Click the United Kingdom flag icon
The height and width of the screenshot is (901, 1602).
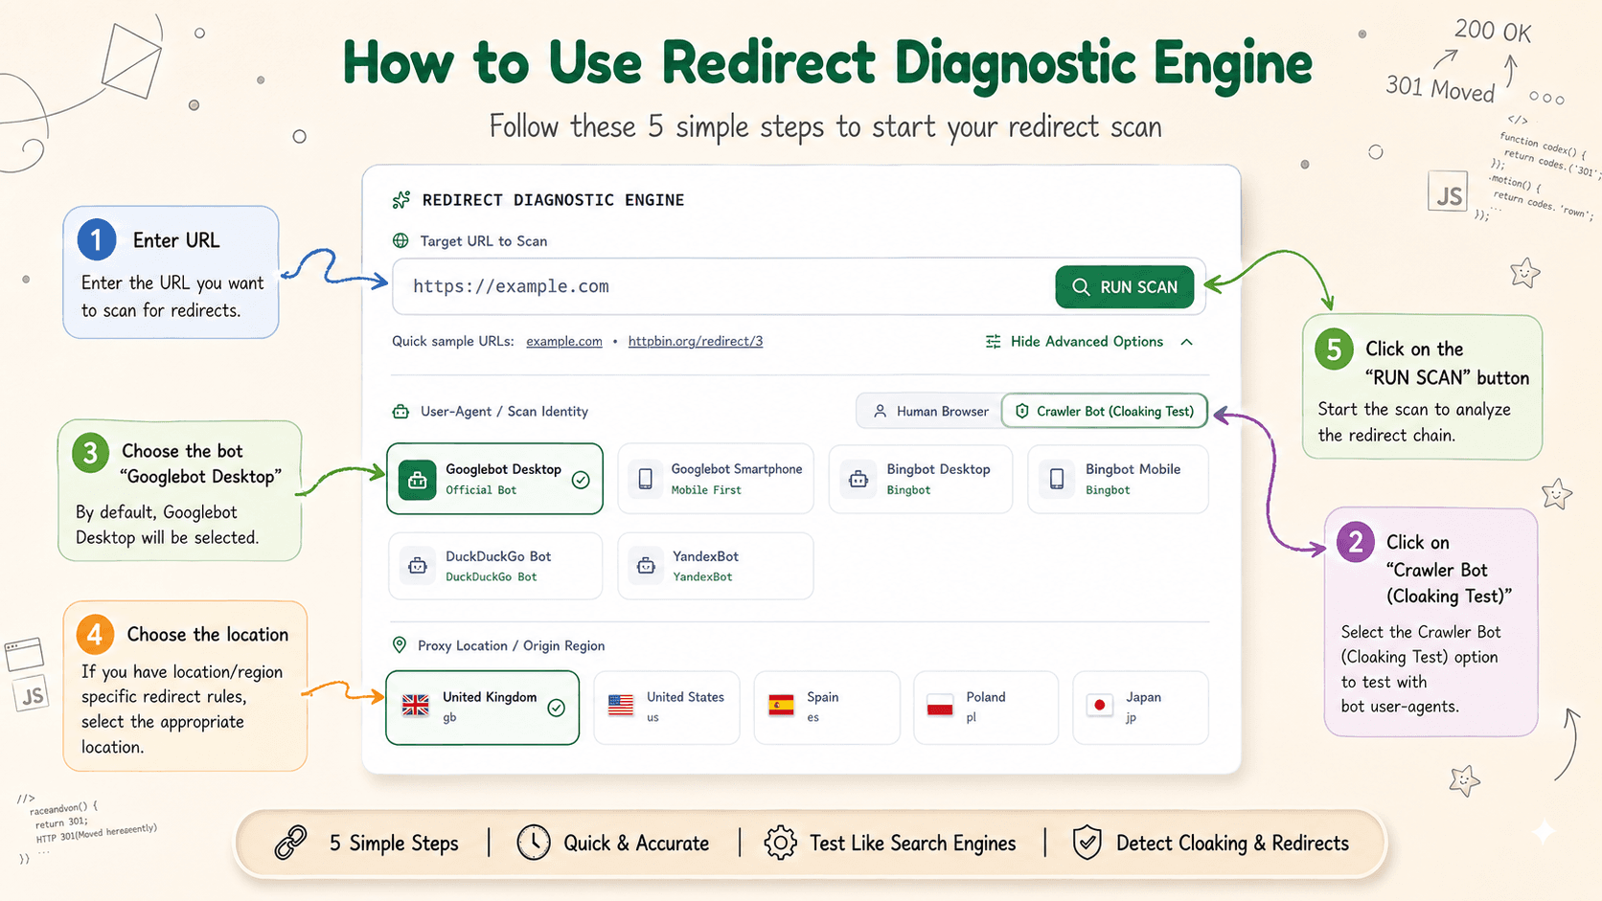tap(416, 706)
